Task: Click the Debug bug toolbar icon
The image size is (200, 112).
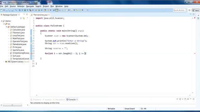Action: click(20, 10)
